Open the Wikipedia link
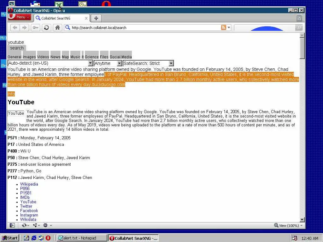This screenshot has width=323, height=242. [x=29, y=184]
